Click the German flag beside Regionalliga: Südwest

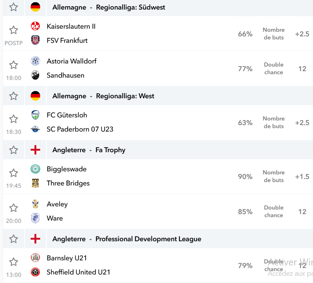point(35,7)
